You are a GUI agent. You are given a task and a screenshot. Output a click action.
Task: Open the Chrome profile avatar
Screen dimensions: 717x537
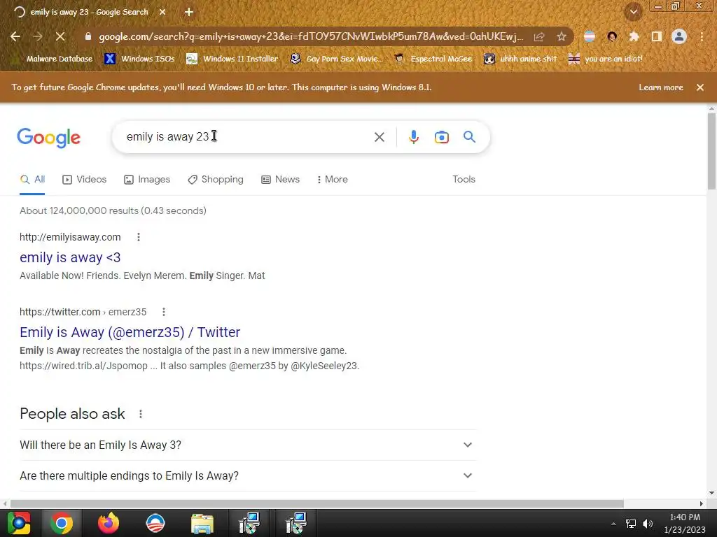[679, 36]
